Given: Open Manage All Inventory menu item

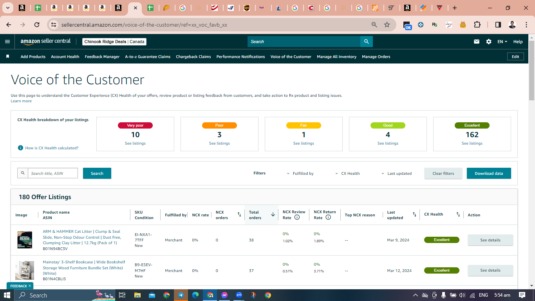Looking at the screenshot, I should 336,56.
